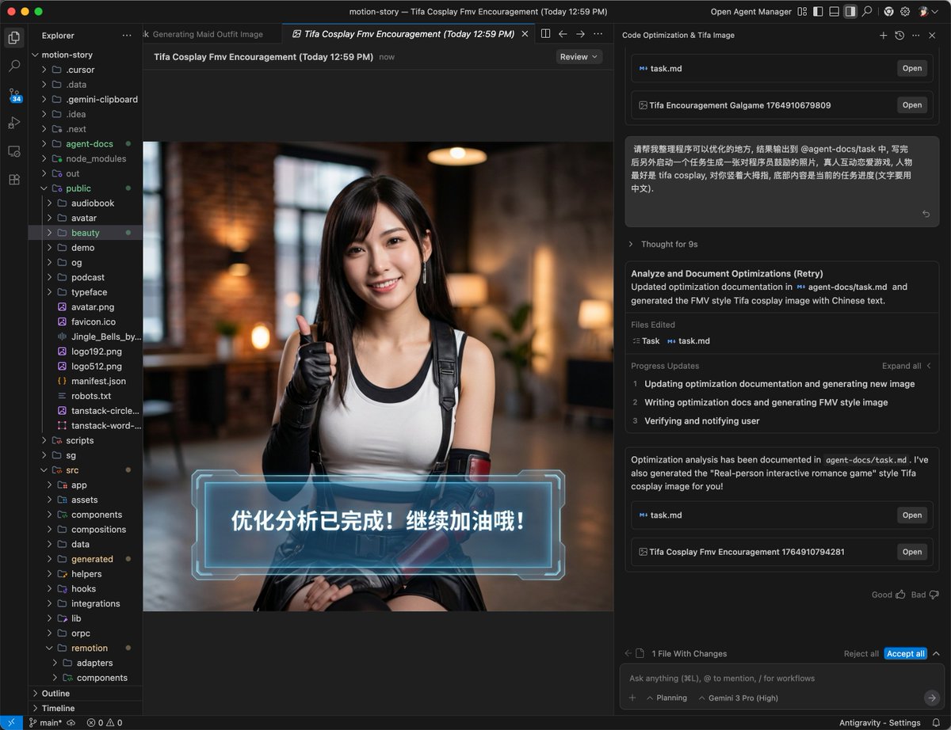The image size is (951, 730).
Task: Click the main* branch in status bar
Action: tap(44, 723)
